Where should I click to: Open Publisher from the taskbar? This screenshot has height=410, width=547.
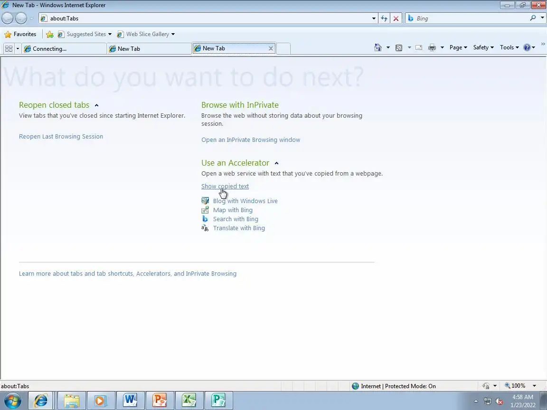tap(218, 401)
